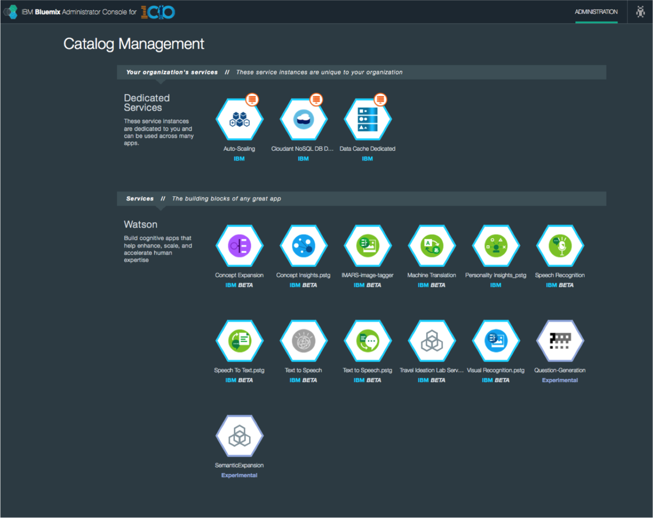
Task: Click IBM tag under Personality Insights_pstg
Action: [x=495, y=285]
